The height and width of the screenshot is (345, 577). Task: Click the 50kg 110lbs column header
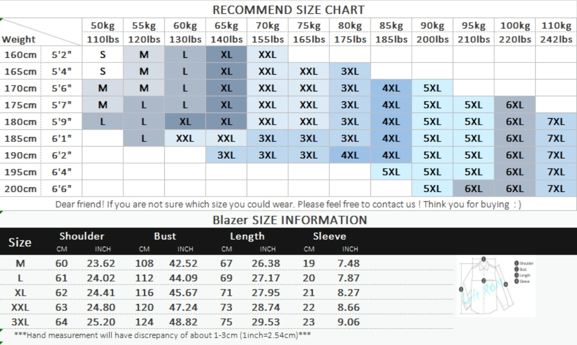click(x=103, y=32)
